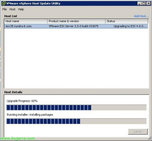
Task: Open the File menu
Action: pyautogui.click(x=5, y=9)
